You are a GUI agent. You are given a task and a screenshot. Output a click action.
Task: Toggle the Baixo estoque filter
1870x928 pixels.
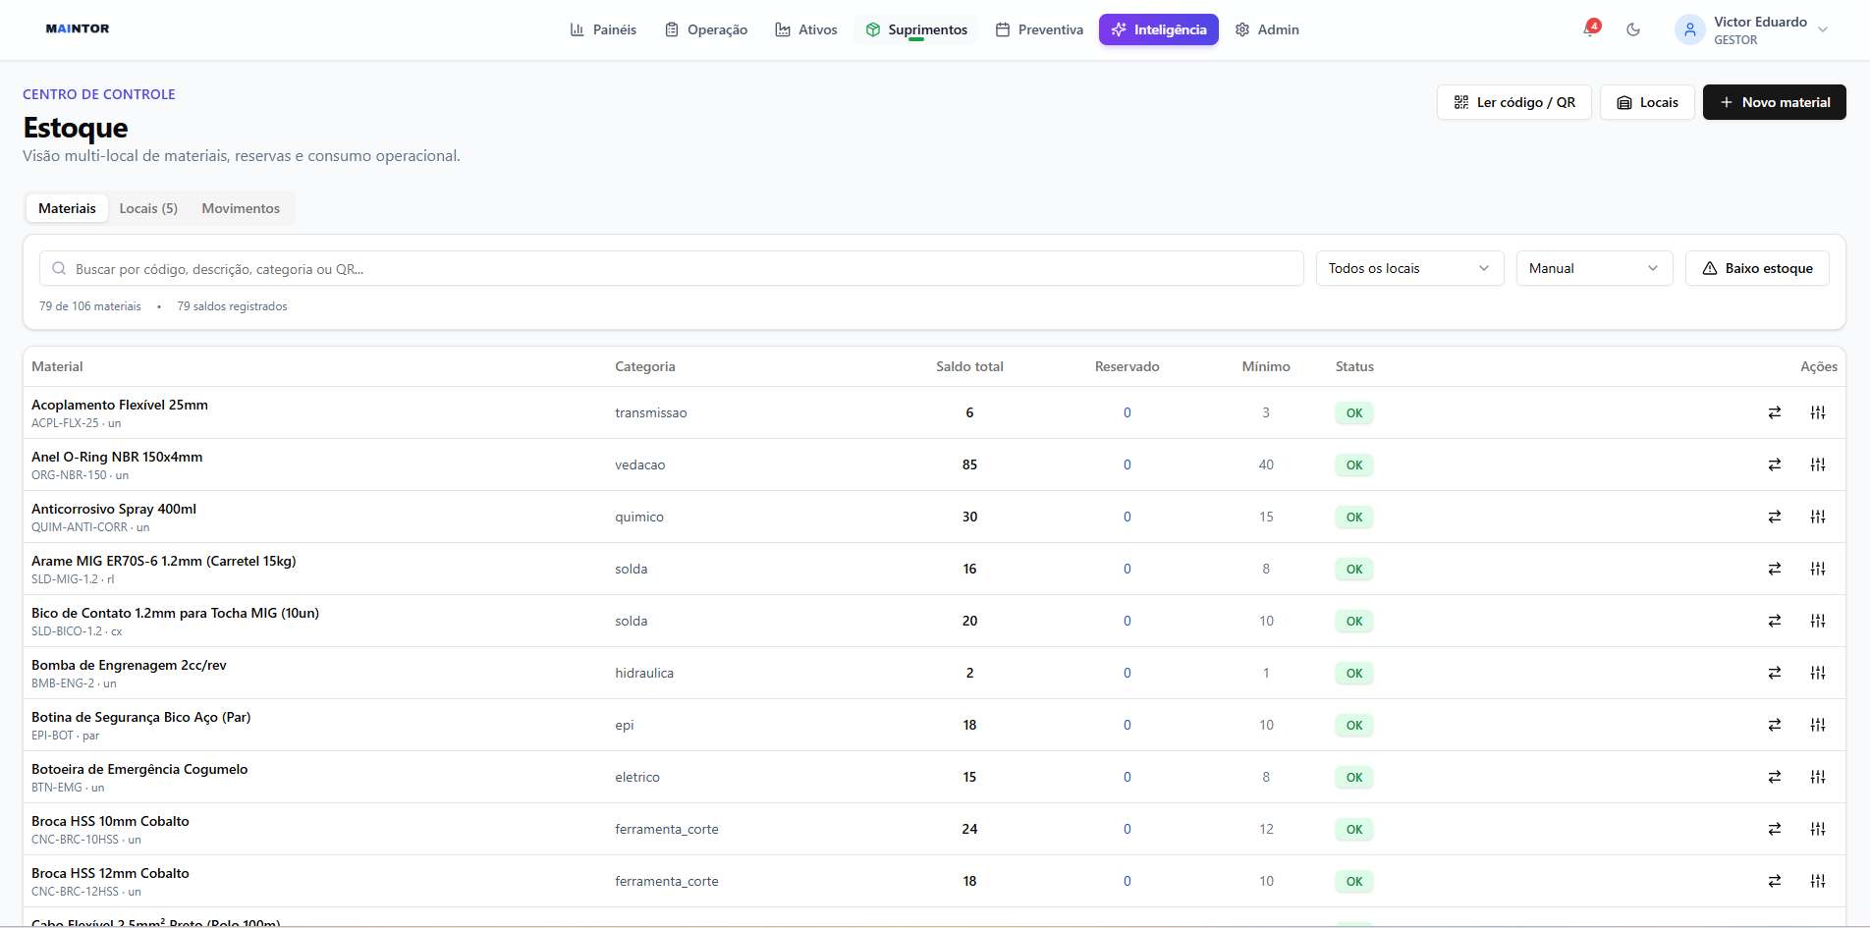(1757, 268)
